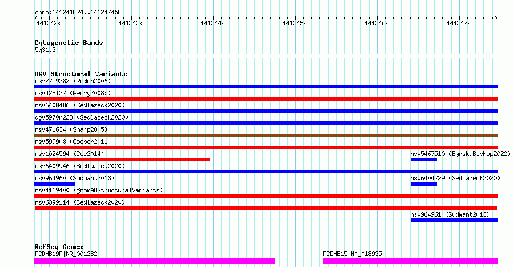Click the 141242k ruler tick label
This screenshot has width=514, height=267.
49,23
